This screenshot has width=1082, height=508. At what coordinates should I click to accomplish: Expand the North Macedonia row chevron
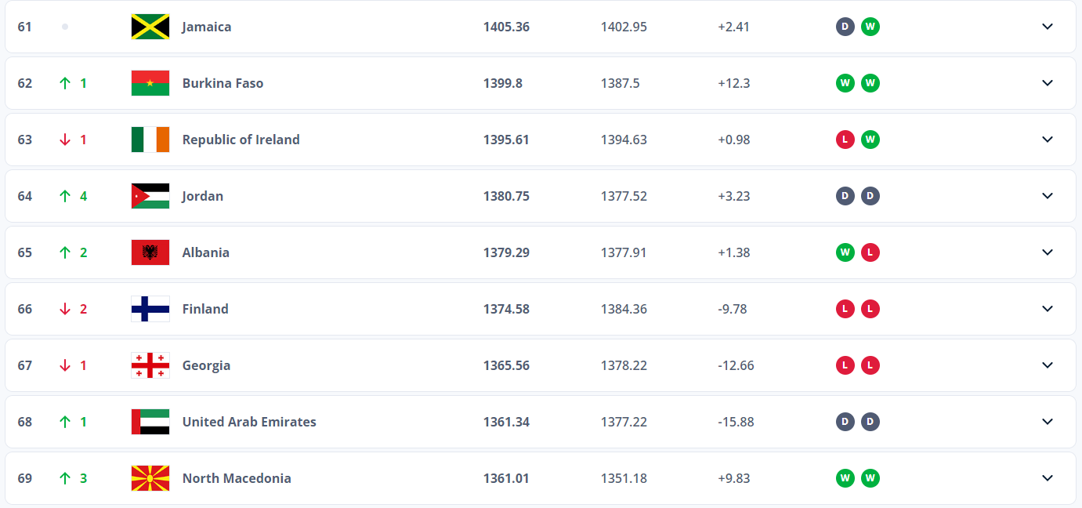(x=1048, y=478)
